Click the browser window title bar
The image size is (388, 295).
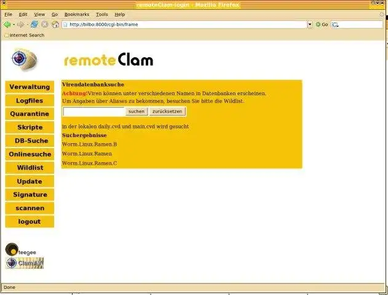pos(188,5)
